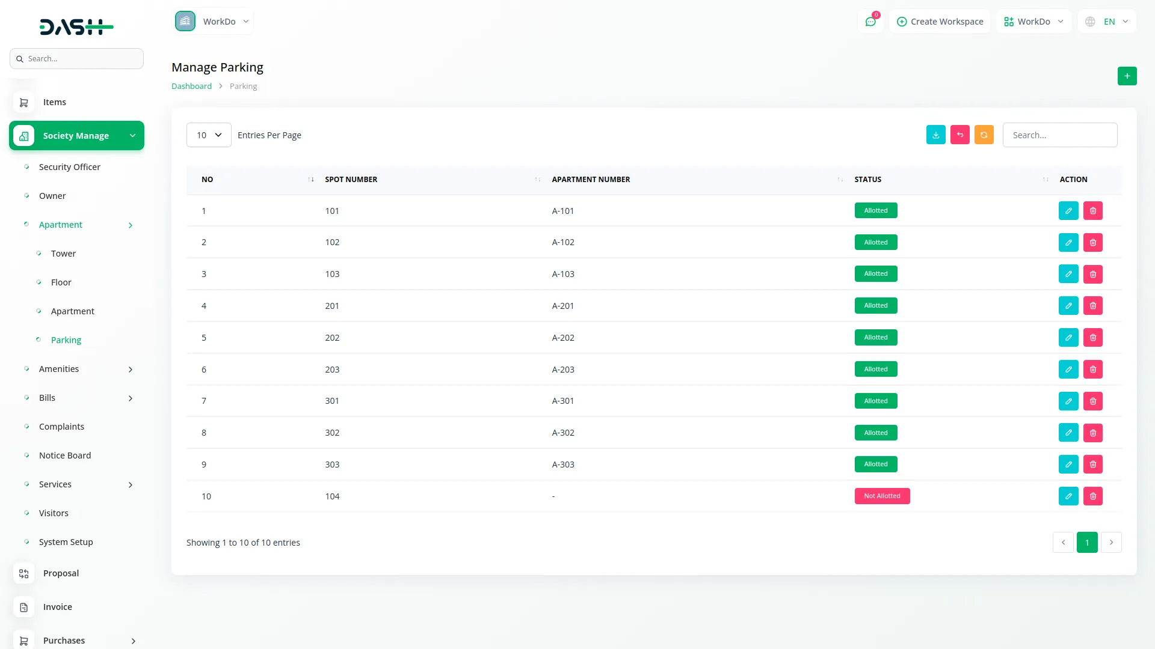This screenshot has height=649, width=1155.
Task: Delete parking spot 104 with trash icon
Action: point(1092,496)
